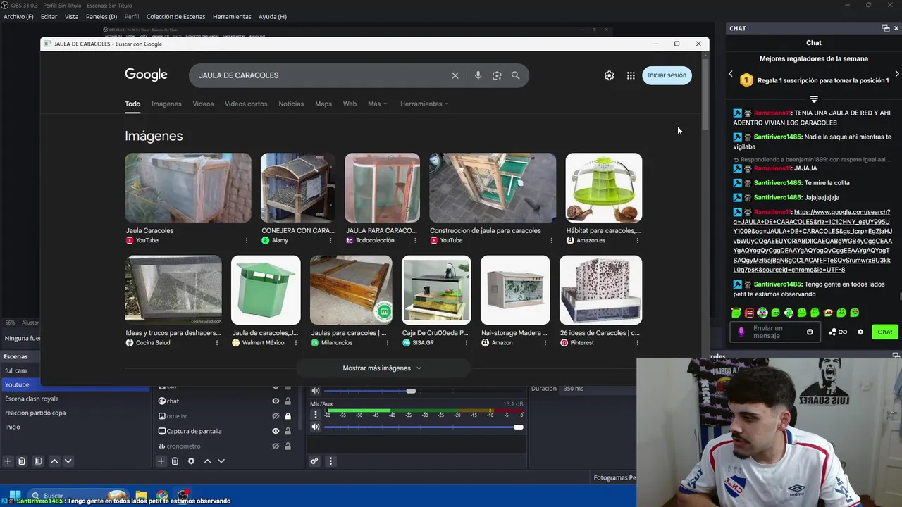The height and width of the screenshot is (507, 902).
Task: Open OBS scene filters
Action: 38,461
